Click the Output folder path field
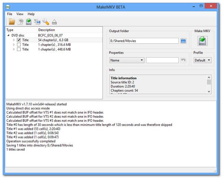The height and width of the screenshot is (178, 222). 144,41
